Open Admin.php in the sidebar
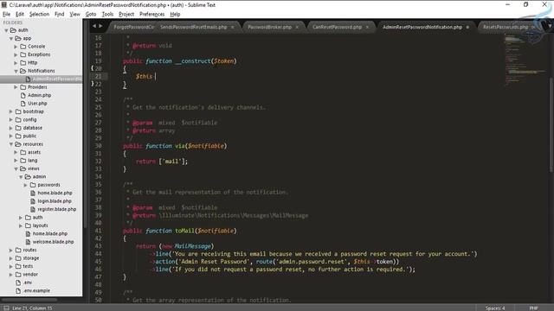Image resolution: width=554 pixels, height=311 pixels. coord(39,95)
